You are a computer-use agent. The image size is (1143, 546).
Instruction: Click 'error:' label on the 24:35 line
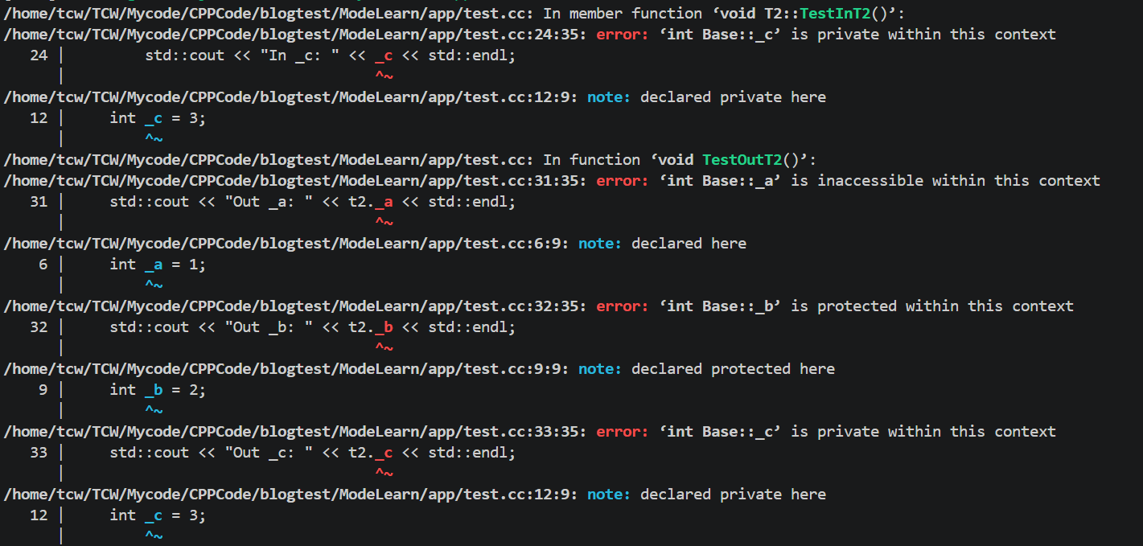point(623,35)
